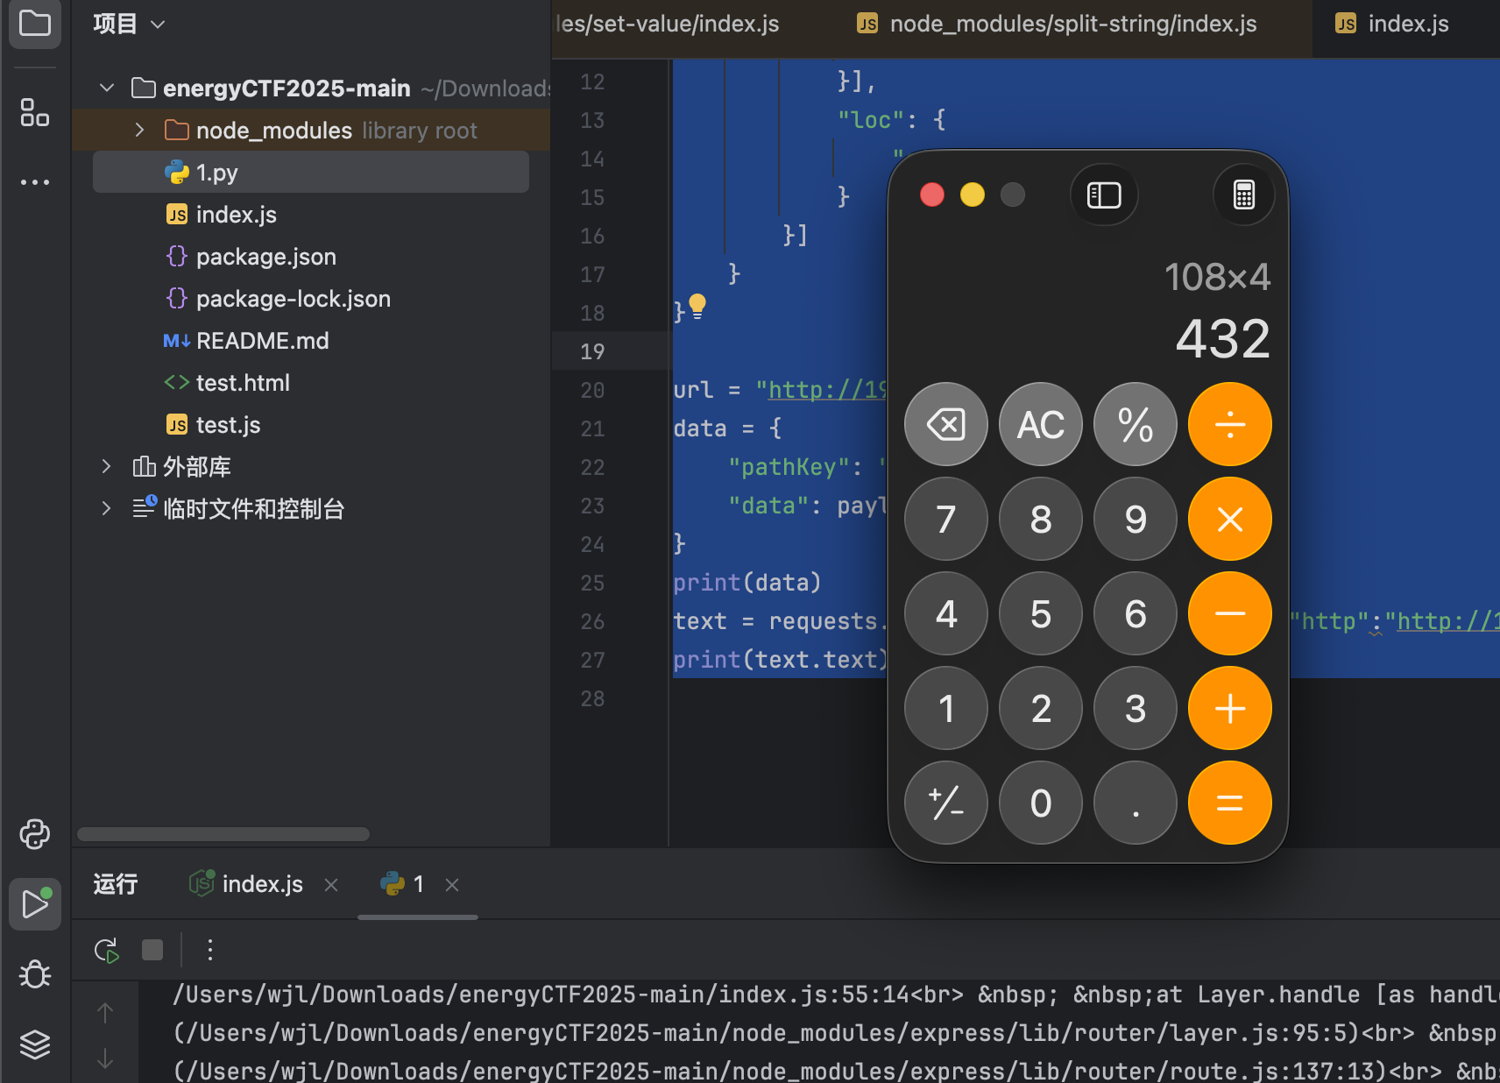The image size is (1500, 1083).
Task: Open the Debug tool window bug icon
Action: 35,974
